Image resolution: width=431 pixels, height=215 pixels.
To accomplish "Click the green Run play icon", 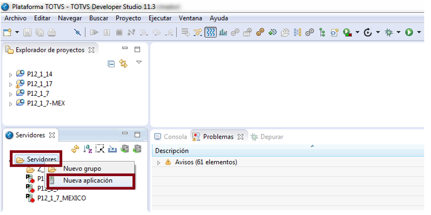I will point(409,33).
